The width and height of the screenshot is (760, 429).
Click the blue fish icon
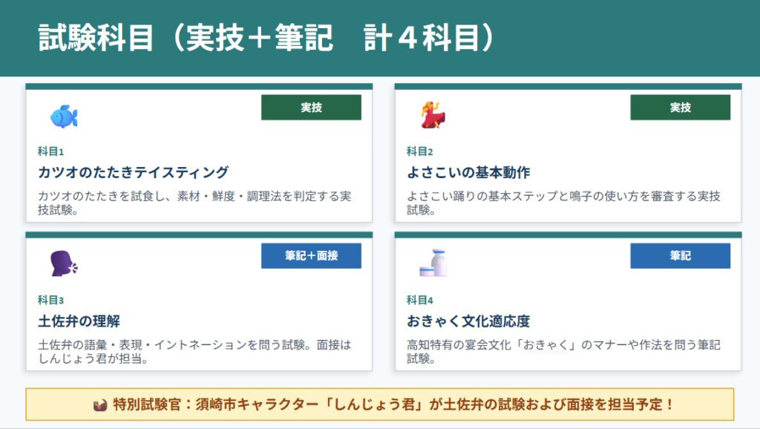click(x=63, y=116)
